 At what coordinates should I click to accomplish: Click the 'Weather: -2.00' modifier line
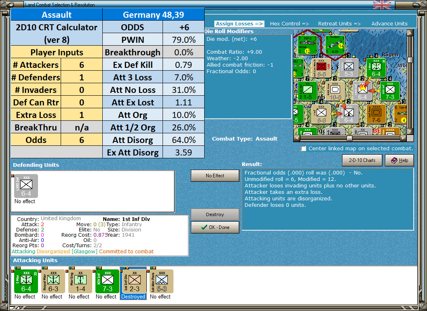tap(227, 58)
